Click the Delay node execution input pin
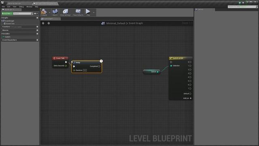The height and width of the screenshot is (146, 259). click(x=74, y=67)
